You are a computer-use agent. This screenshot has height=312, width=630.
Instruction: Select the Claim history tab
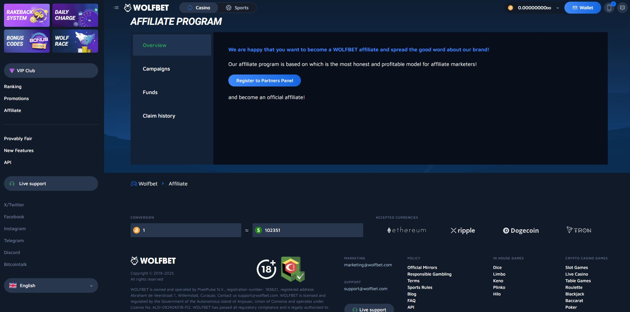pyautogui.click(x=159, y=116)
